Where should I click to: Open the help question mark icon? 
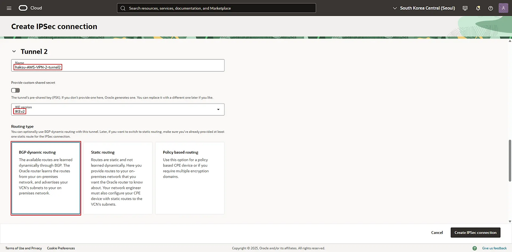pyautogui.click(x=490, y=8)
